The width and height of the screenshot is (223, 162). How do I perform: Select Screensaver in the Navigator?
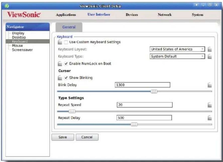click(x=22, y=50)
